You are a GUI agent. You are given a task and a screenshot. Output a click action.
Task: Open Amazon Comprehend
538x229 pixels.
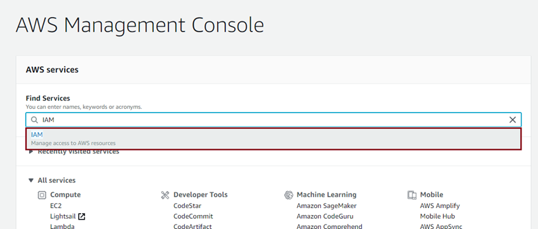329,226
